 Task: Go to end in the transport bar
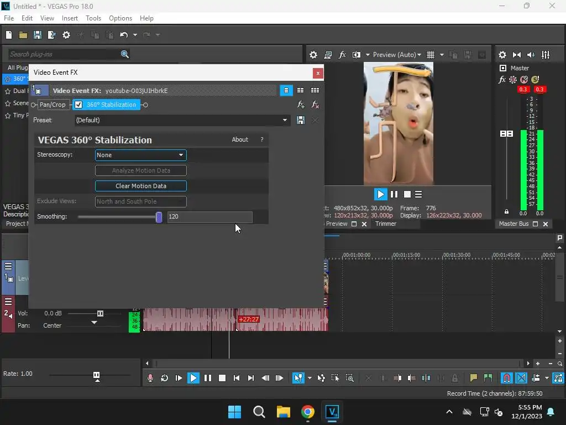coord(250,378)
